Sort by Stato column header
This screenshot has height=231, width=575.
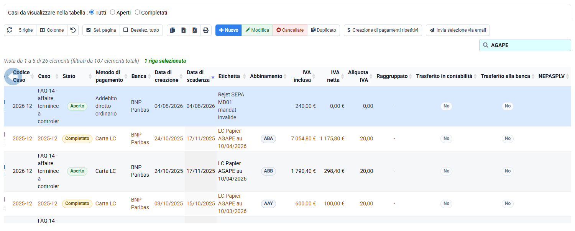pos(77,76)
